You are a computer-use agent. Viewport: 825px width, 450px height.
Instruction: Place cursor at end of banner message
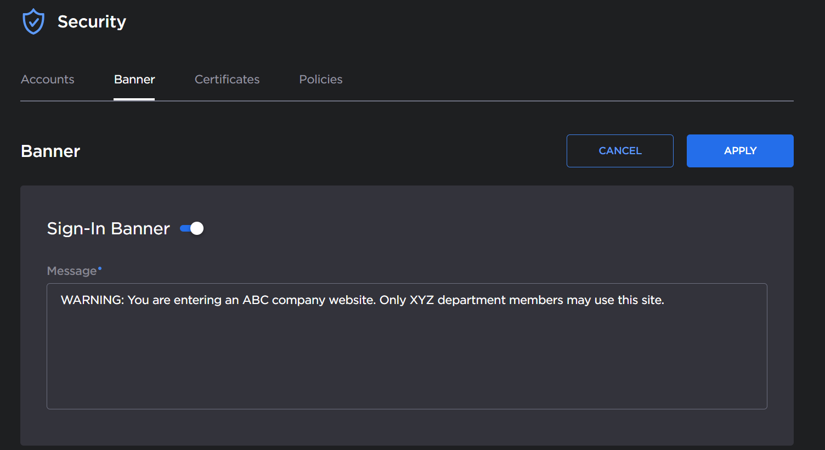[x=665, y=300]
